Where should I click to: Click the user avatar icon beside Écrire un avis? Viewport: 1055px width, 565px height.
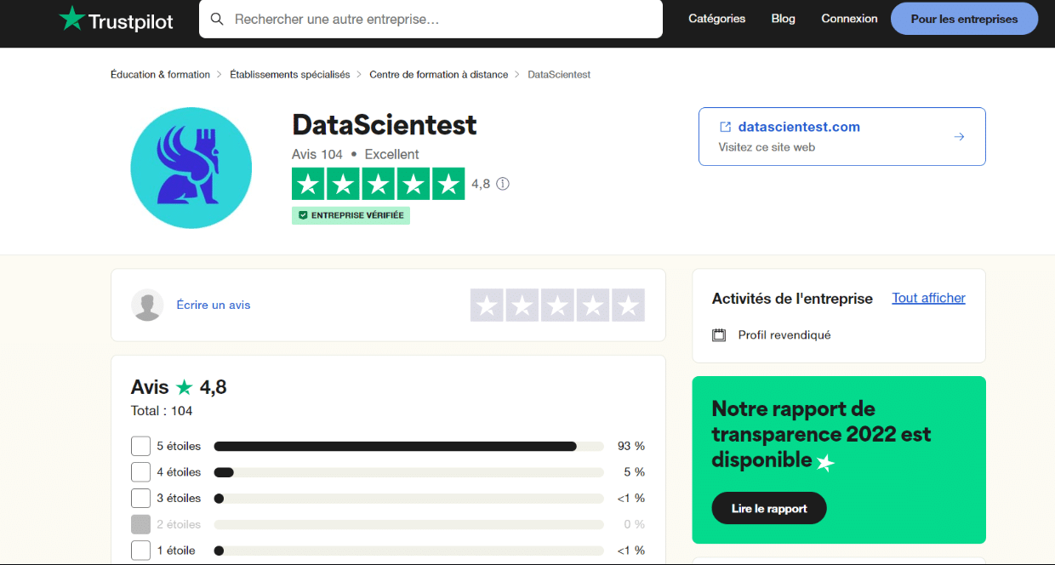[147, 305]
